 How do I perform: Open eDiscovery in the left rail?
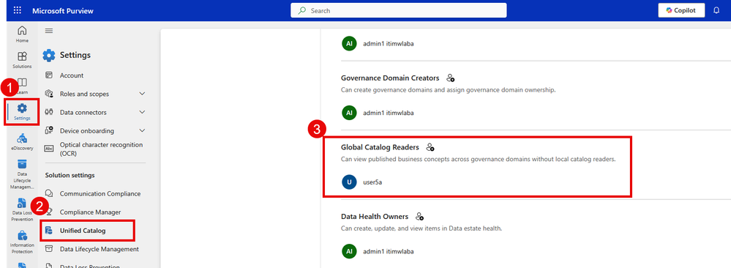pyautogui.click(x=22, y=141)
